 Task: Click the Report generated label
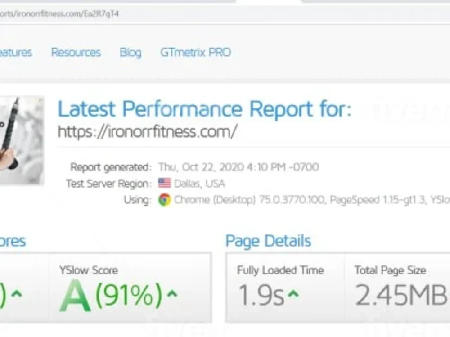tap(111, 167)
